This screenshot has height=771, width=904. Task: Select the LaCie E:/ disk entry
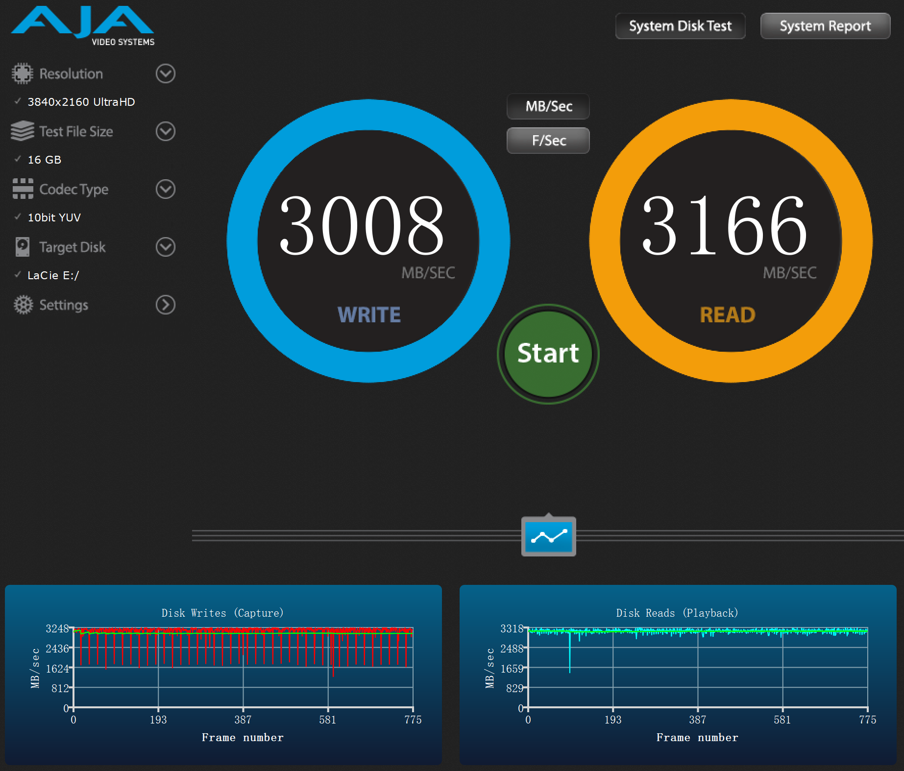coord(53,275)
